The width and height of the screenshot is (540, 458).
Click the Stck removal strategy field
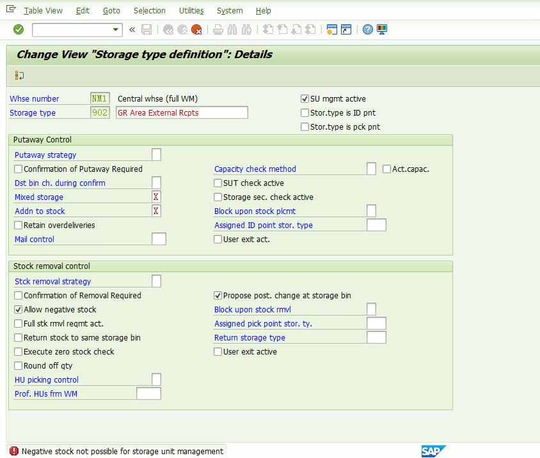click(x=156, y=281)
